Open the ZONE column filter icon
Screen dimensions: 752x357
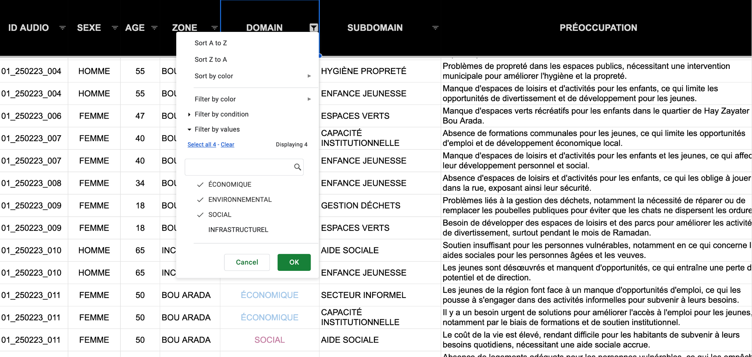(214, 27)
